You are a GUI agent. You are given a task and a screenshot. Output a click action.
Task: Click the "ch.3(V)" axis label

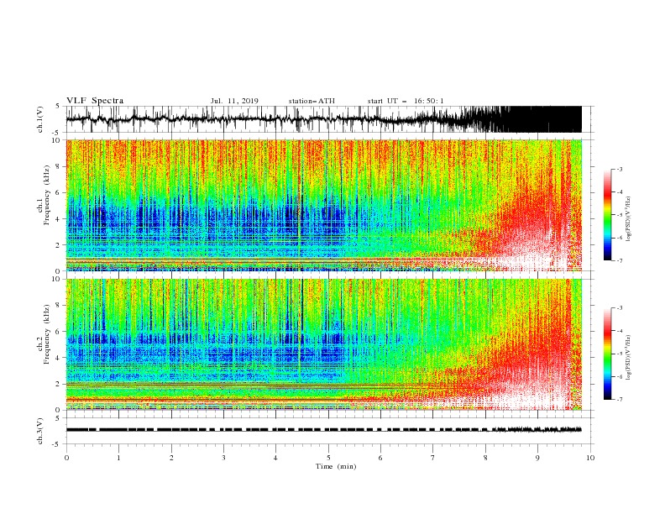tap(40, 431)
